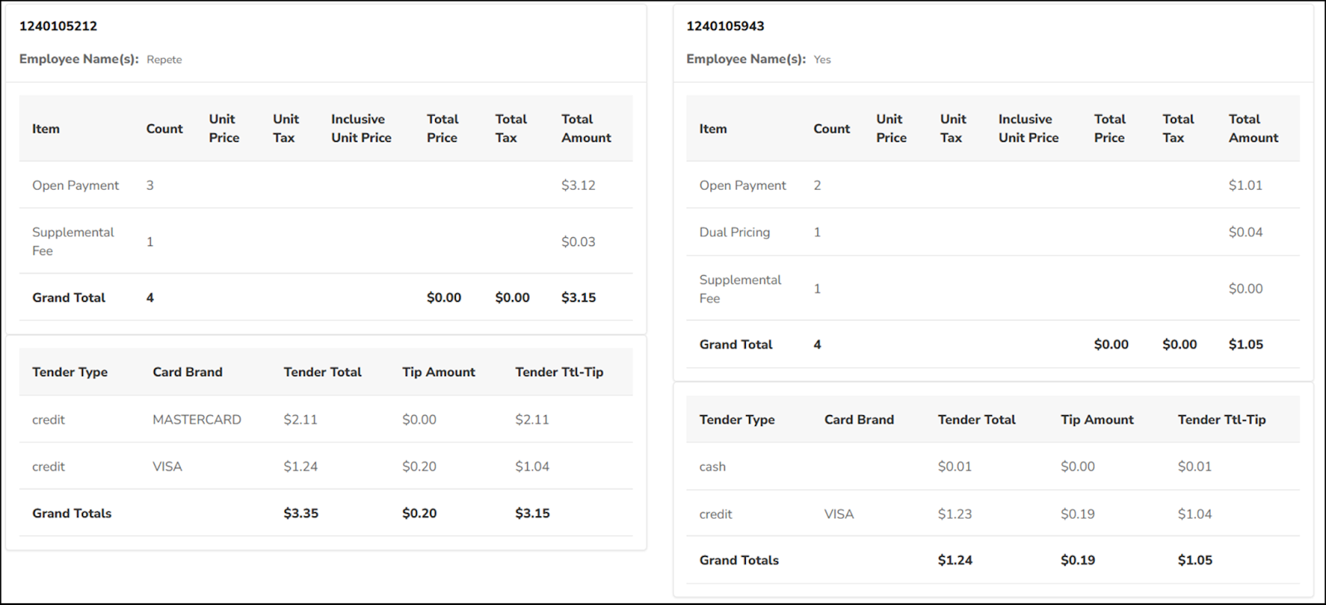Select employee name Repete
The width and height of the screenshot is (1326, 605).
pos(164,60)
